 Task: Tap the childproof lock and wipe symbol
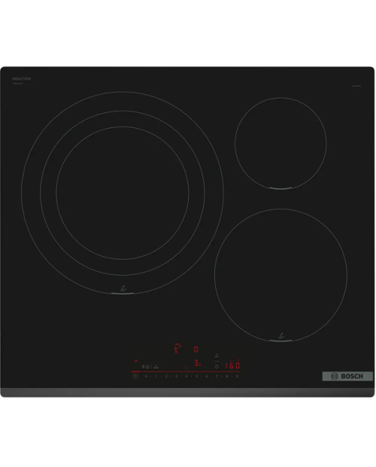[146, 367]
